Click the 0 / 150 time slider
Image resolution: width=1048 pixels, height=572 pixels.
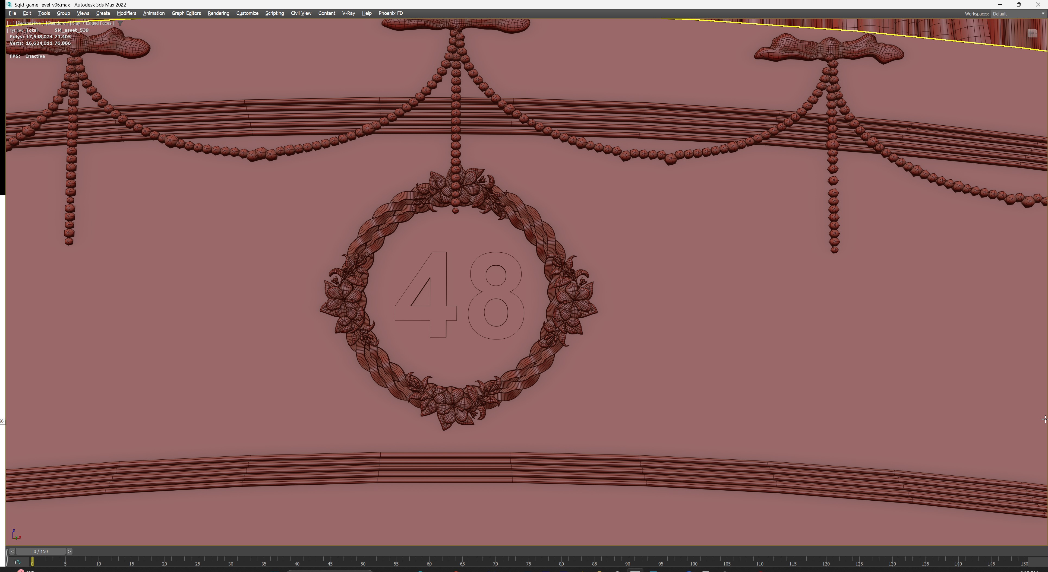[x=41, y=551]
